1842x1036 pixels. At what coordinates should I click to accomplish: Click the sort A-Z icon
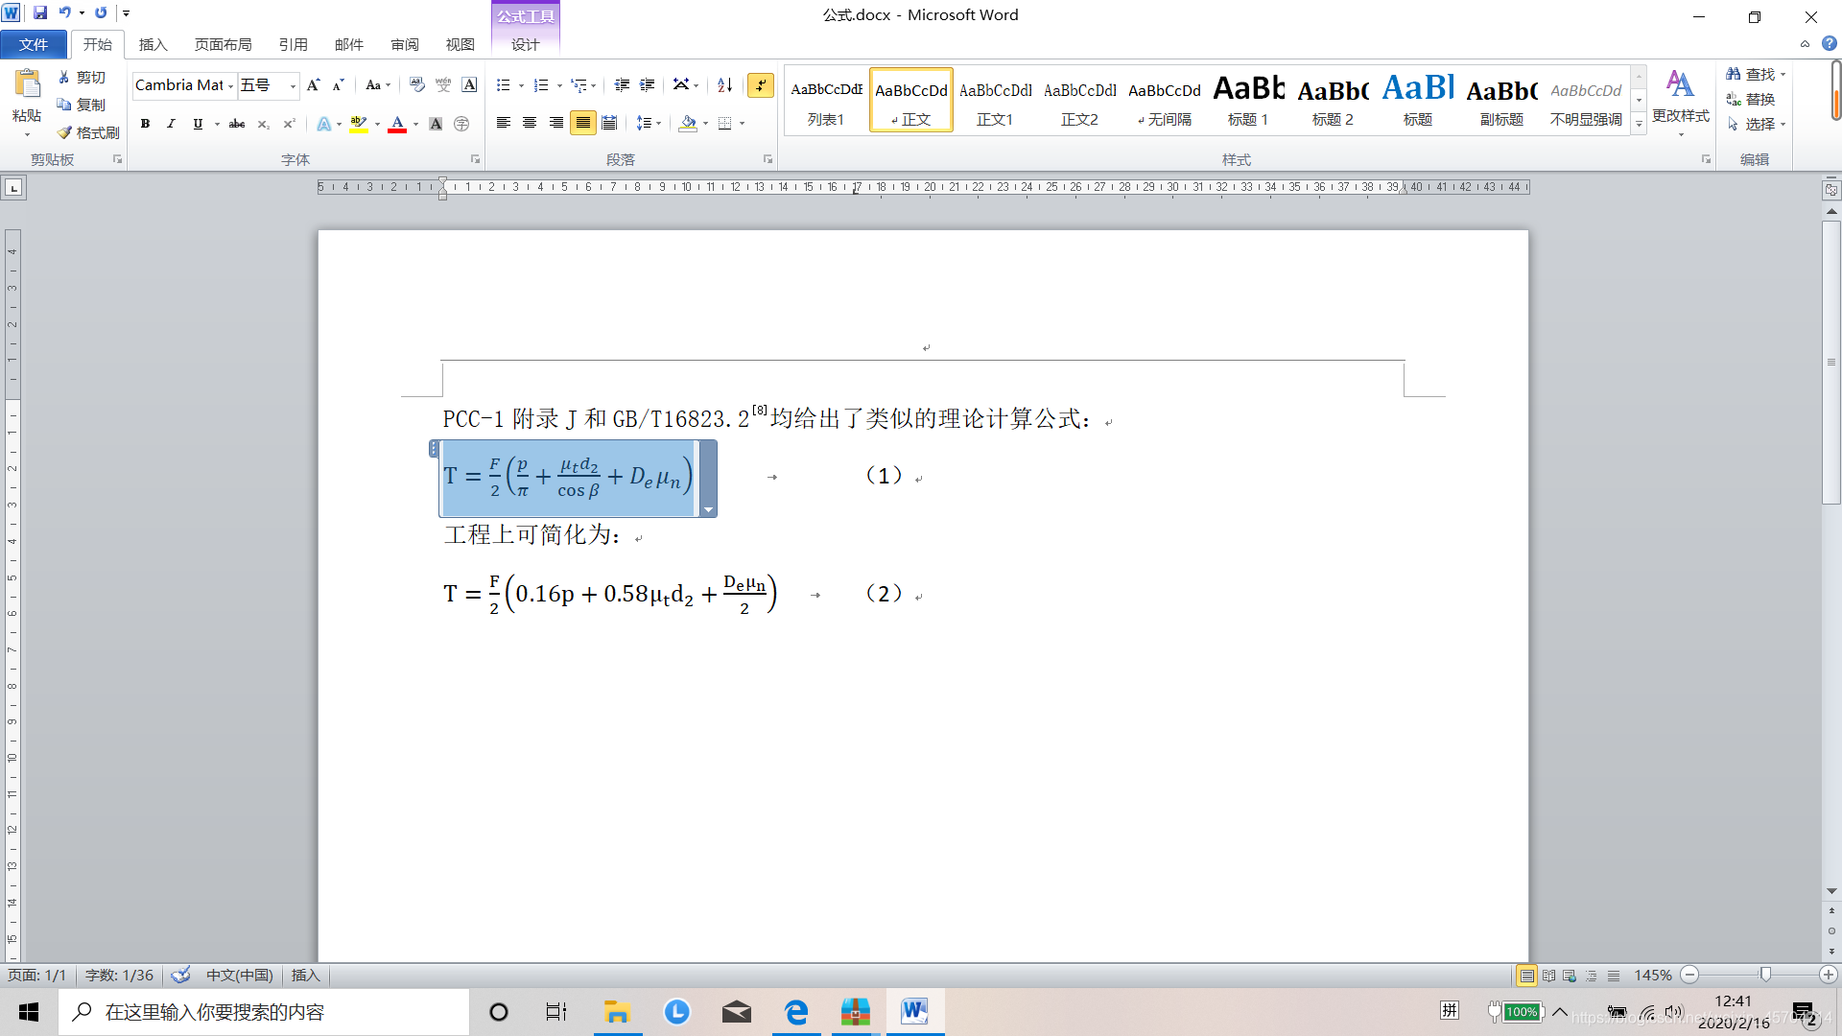click(x=725, y=85)
